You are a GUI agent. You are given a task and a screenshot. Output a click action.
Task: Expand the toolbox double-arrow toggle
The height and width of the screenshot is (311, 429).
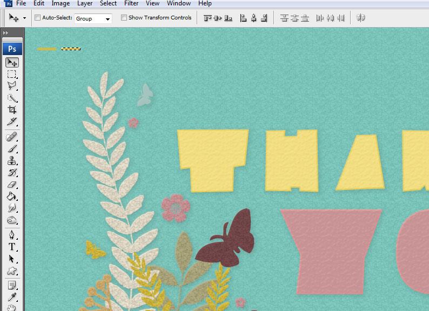5,33
